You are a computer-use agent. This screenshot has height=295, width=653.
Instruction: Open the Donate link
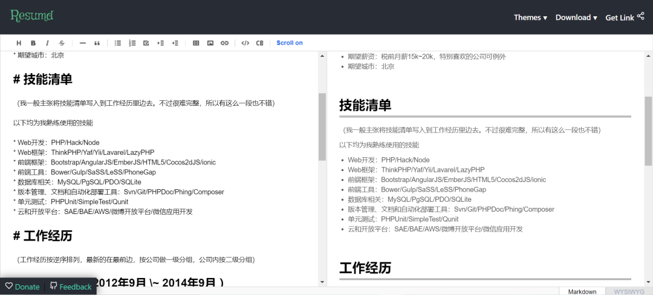(x=22, y=287)
